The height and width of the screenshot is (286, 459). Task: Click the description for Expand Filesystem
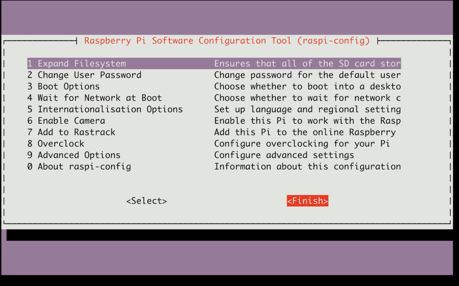(308, 63)
